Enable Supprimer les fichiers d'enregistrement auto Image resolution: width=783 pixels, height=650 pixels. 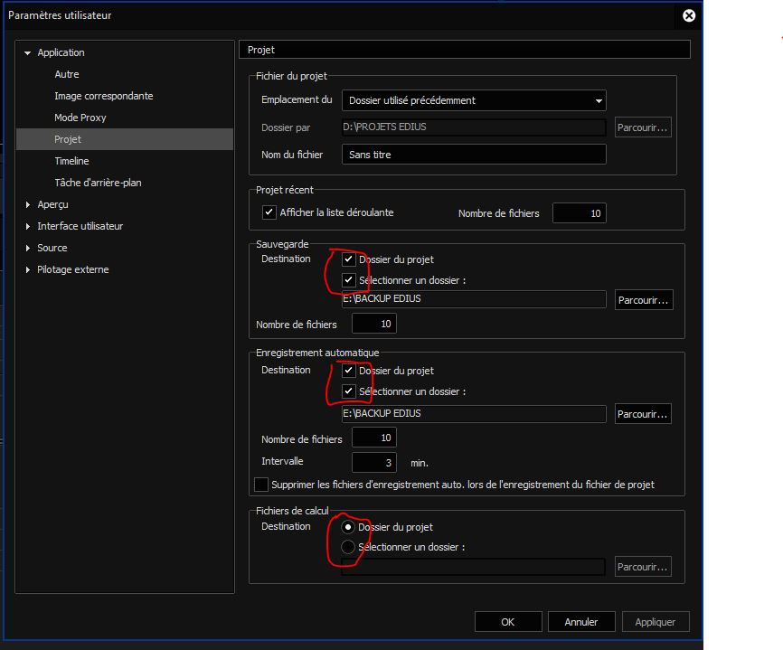261,485
